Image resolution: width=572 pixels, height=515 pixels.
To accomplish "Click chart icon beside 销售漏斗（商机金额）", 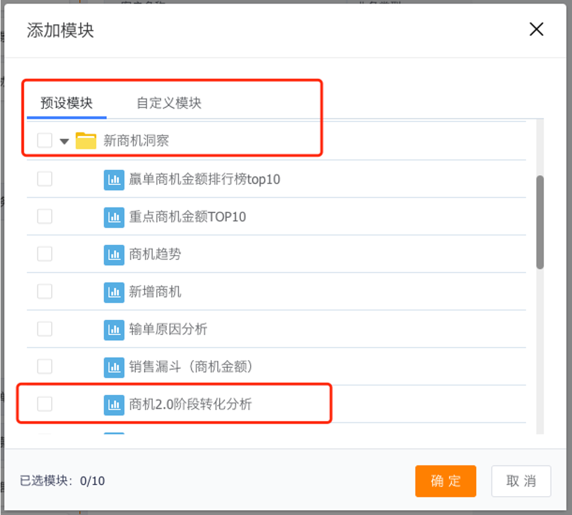I will 114,367.
